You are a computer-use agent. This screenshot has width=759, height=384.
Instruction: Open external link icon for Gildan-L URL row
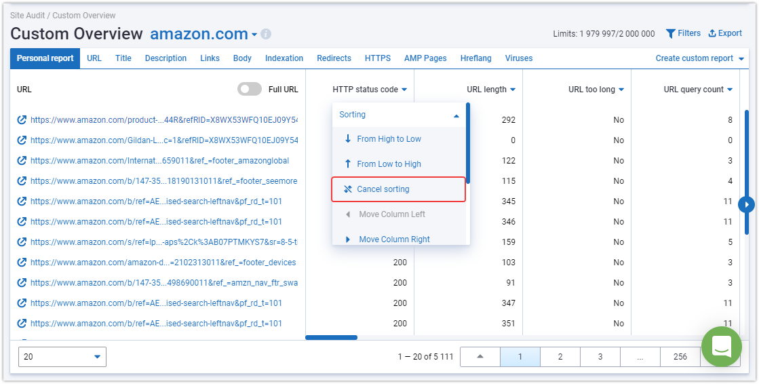click(22, 140)
